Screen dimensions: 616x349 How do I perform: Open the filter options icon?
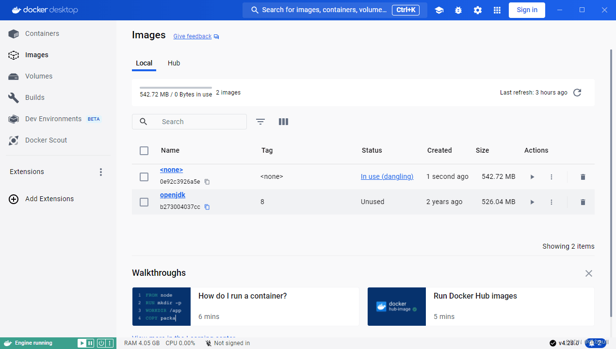tap(260, 122)
